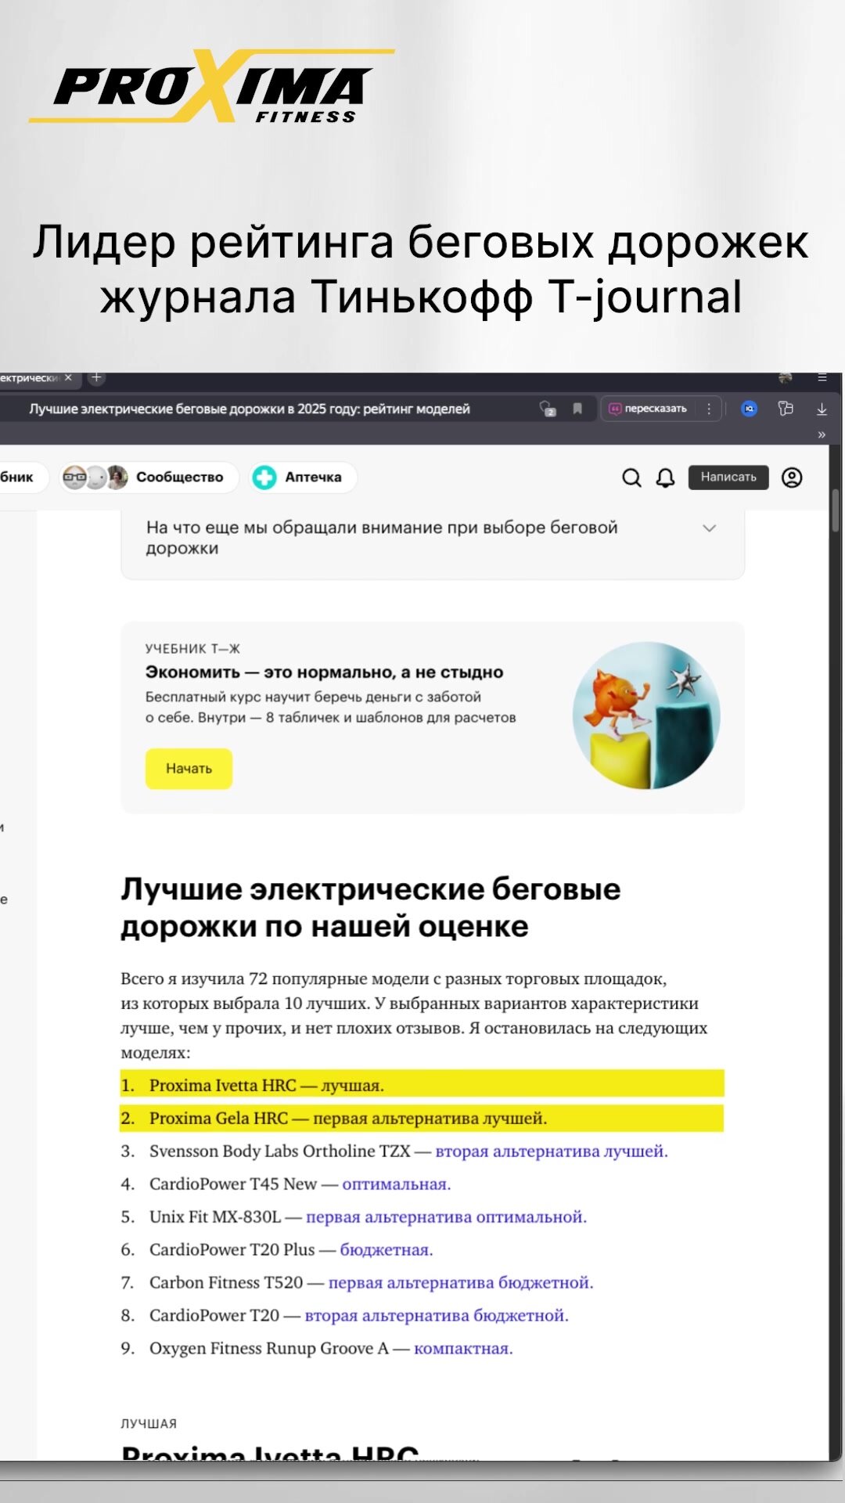Image resolution: width=845 pixels, height=1503 pixels.
Task: Open the 'бюджетная' link
Action: point(387,1249)
